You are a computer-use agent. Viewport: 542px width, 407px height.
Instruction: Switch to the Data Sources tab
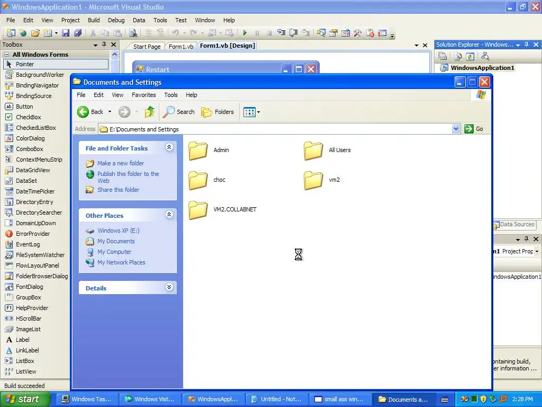coord(514,224)
